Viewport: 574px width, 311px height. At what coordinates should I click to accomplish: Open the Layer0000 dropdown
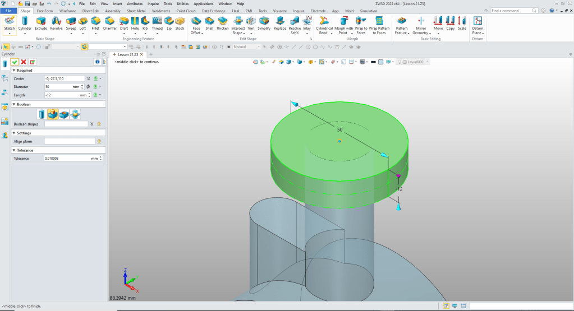coord(428,62)
